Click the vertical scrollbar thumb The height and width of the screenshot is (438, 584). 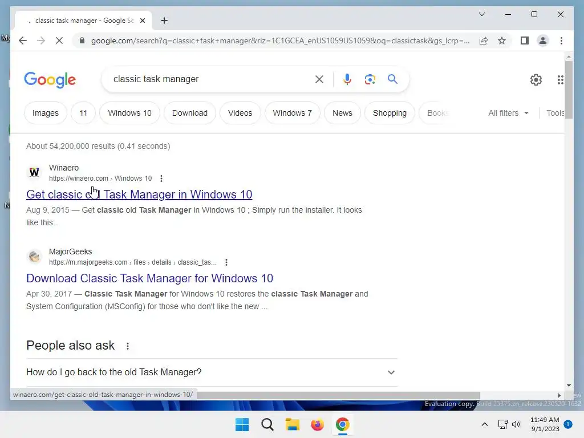point(569,90)
